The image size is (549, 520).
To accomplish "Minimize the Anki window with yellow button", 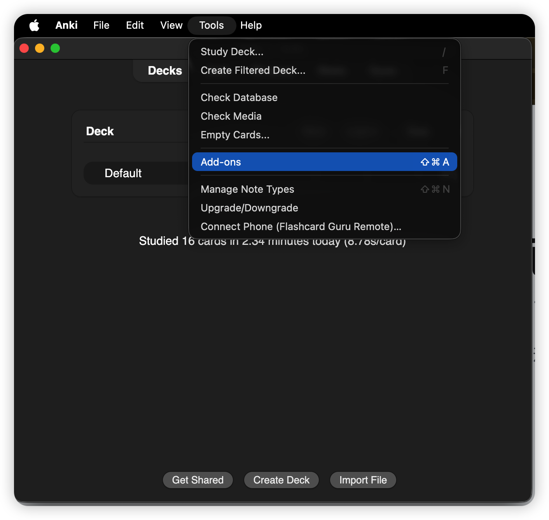I will click(x=40, y=48).
